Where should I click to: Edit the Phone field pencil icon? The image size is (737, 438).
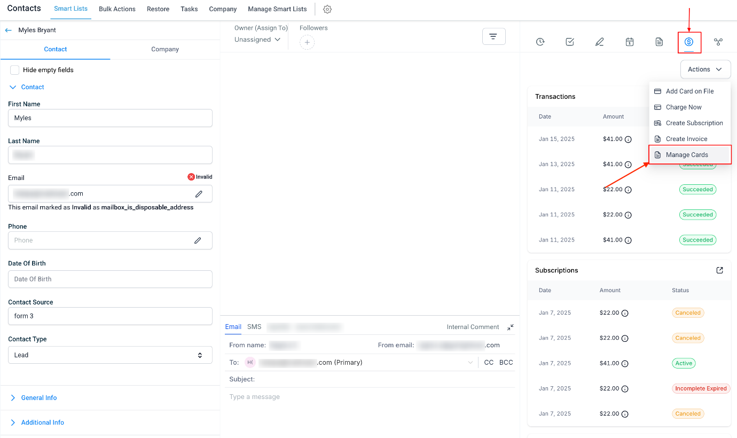tap(198, 240)
